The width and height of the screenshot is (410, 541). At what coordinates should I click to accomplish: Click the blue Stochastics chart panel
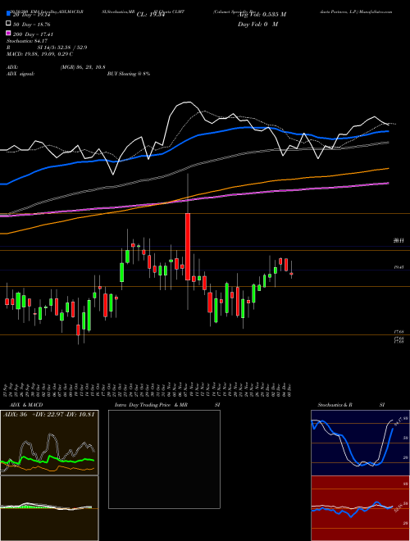(x=360, y=443)
